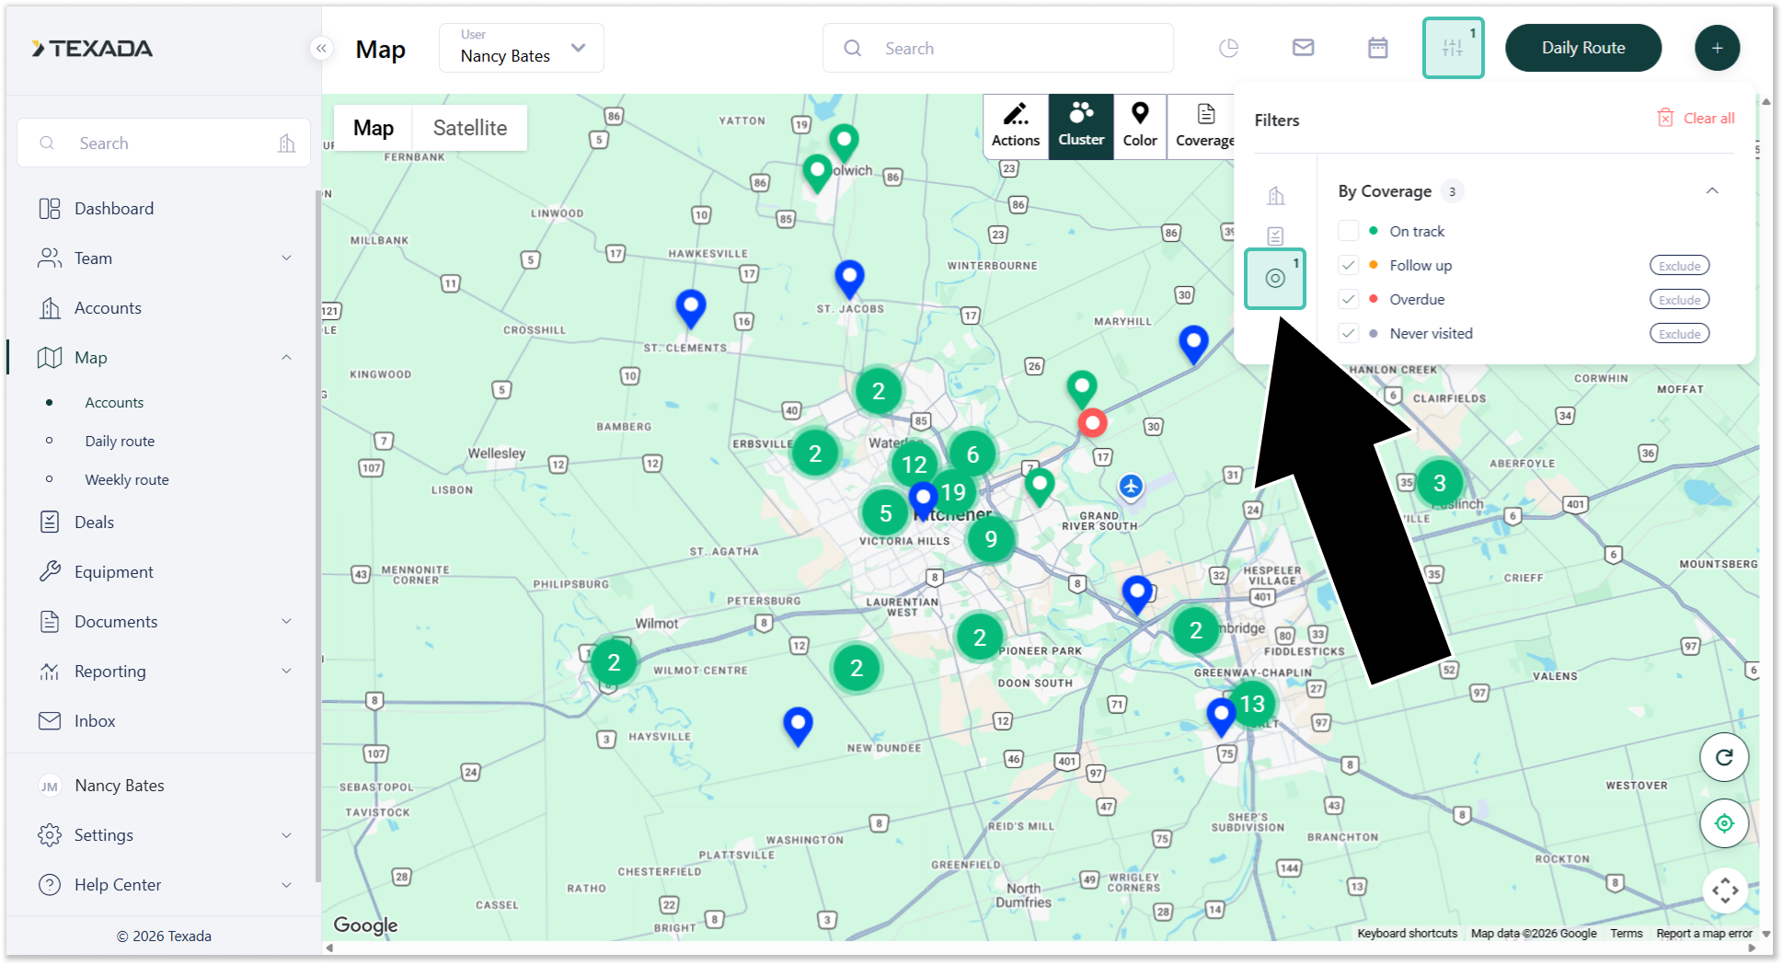Viewport: 1783px width, 965px height.
Task: Toggle Exclude for Overdue
Action: [1679, 300]
